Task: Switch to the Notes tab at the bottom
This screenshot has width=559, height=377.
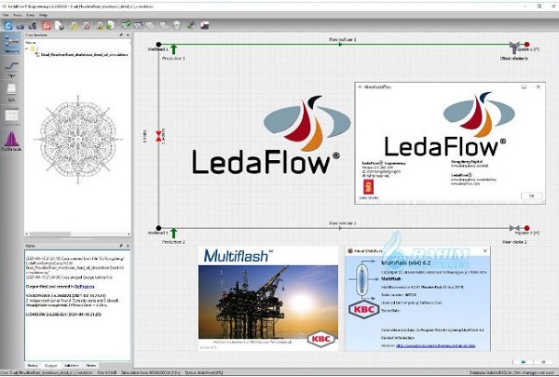Action: tap(91, 366)
